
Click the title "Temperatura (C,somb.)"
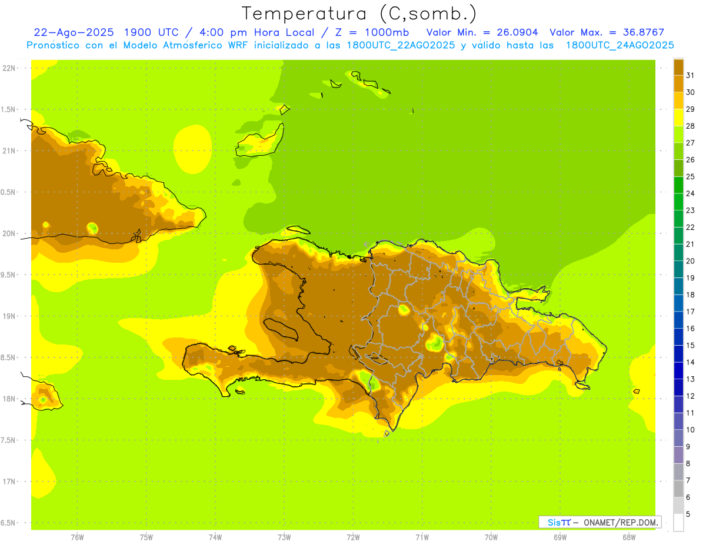359,14
